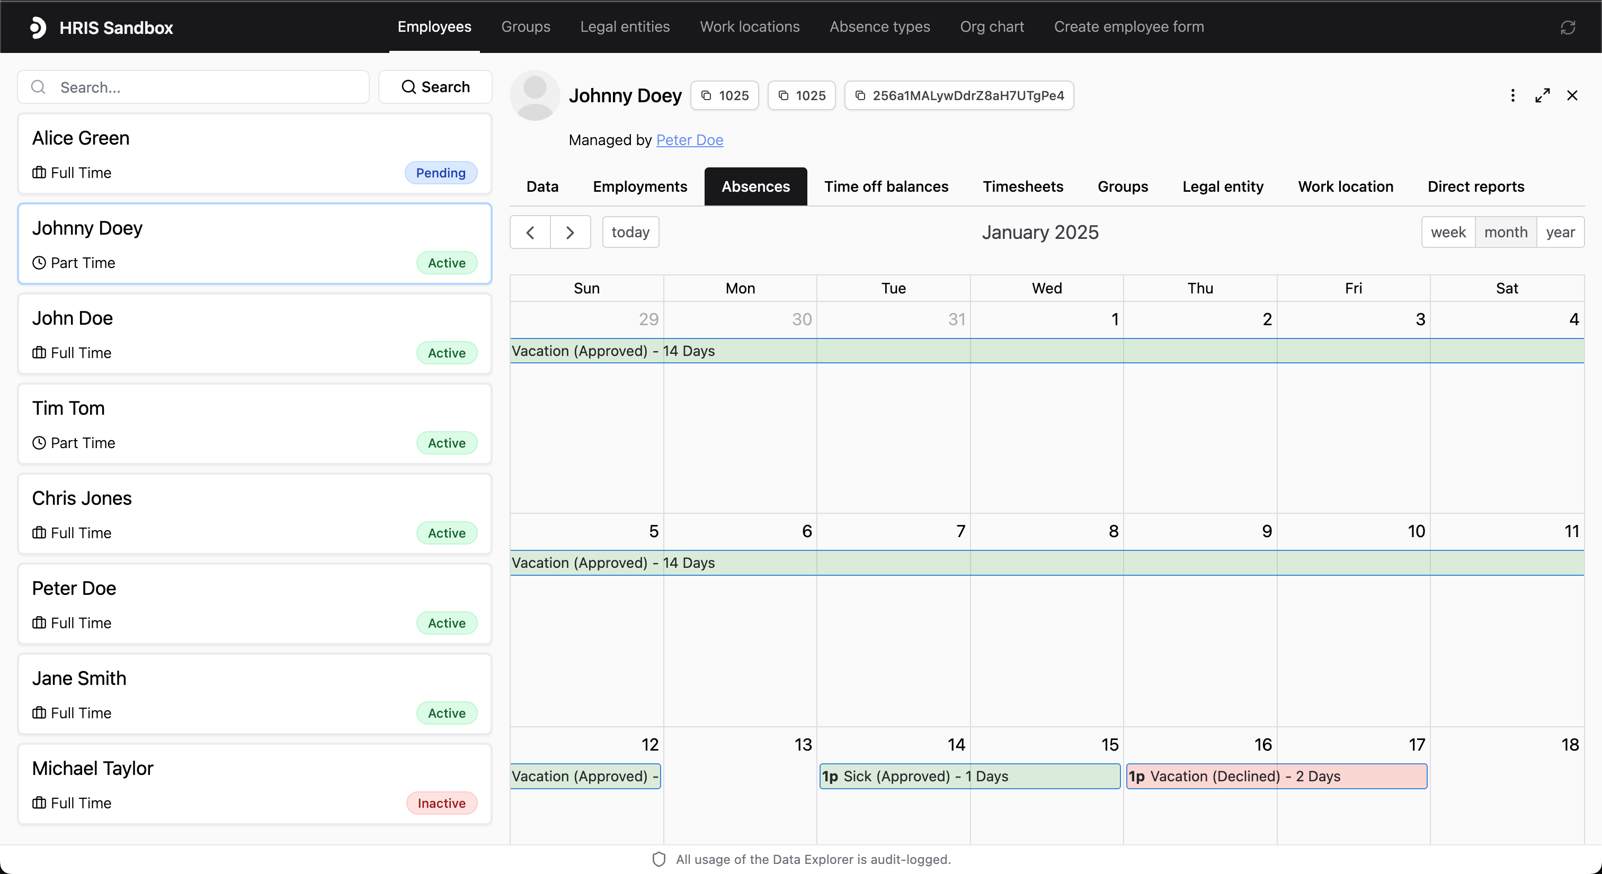Expand the employee panel to fullscreen

pos(1542,95)
